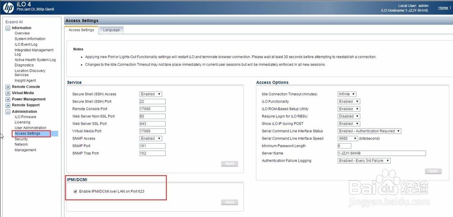Open Management settings in sidebar
Image resolution: width=453 pixels, height=217 pixels.
click(x=25, y=150)
